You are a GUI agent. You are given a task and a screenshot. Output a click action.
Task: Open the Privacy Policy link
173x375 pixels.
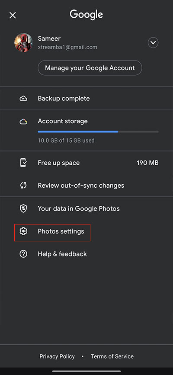pyautogui.click(x=57, y=356)
